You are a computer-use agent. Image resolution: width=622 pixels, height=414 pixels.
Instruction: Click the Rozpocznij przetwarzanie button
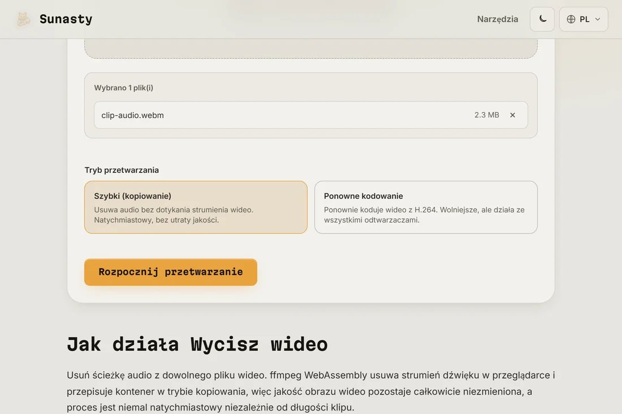tap(171, 272)
